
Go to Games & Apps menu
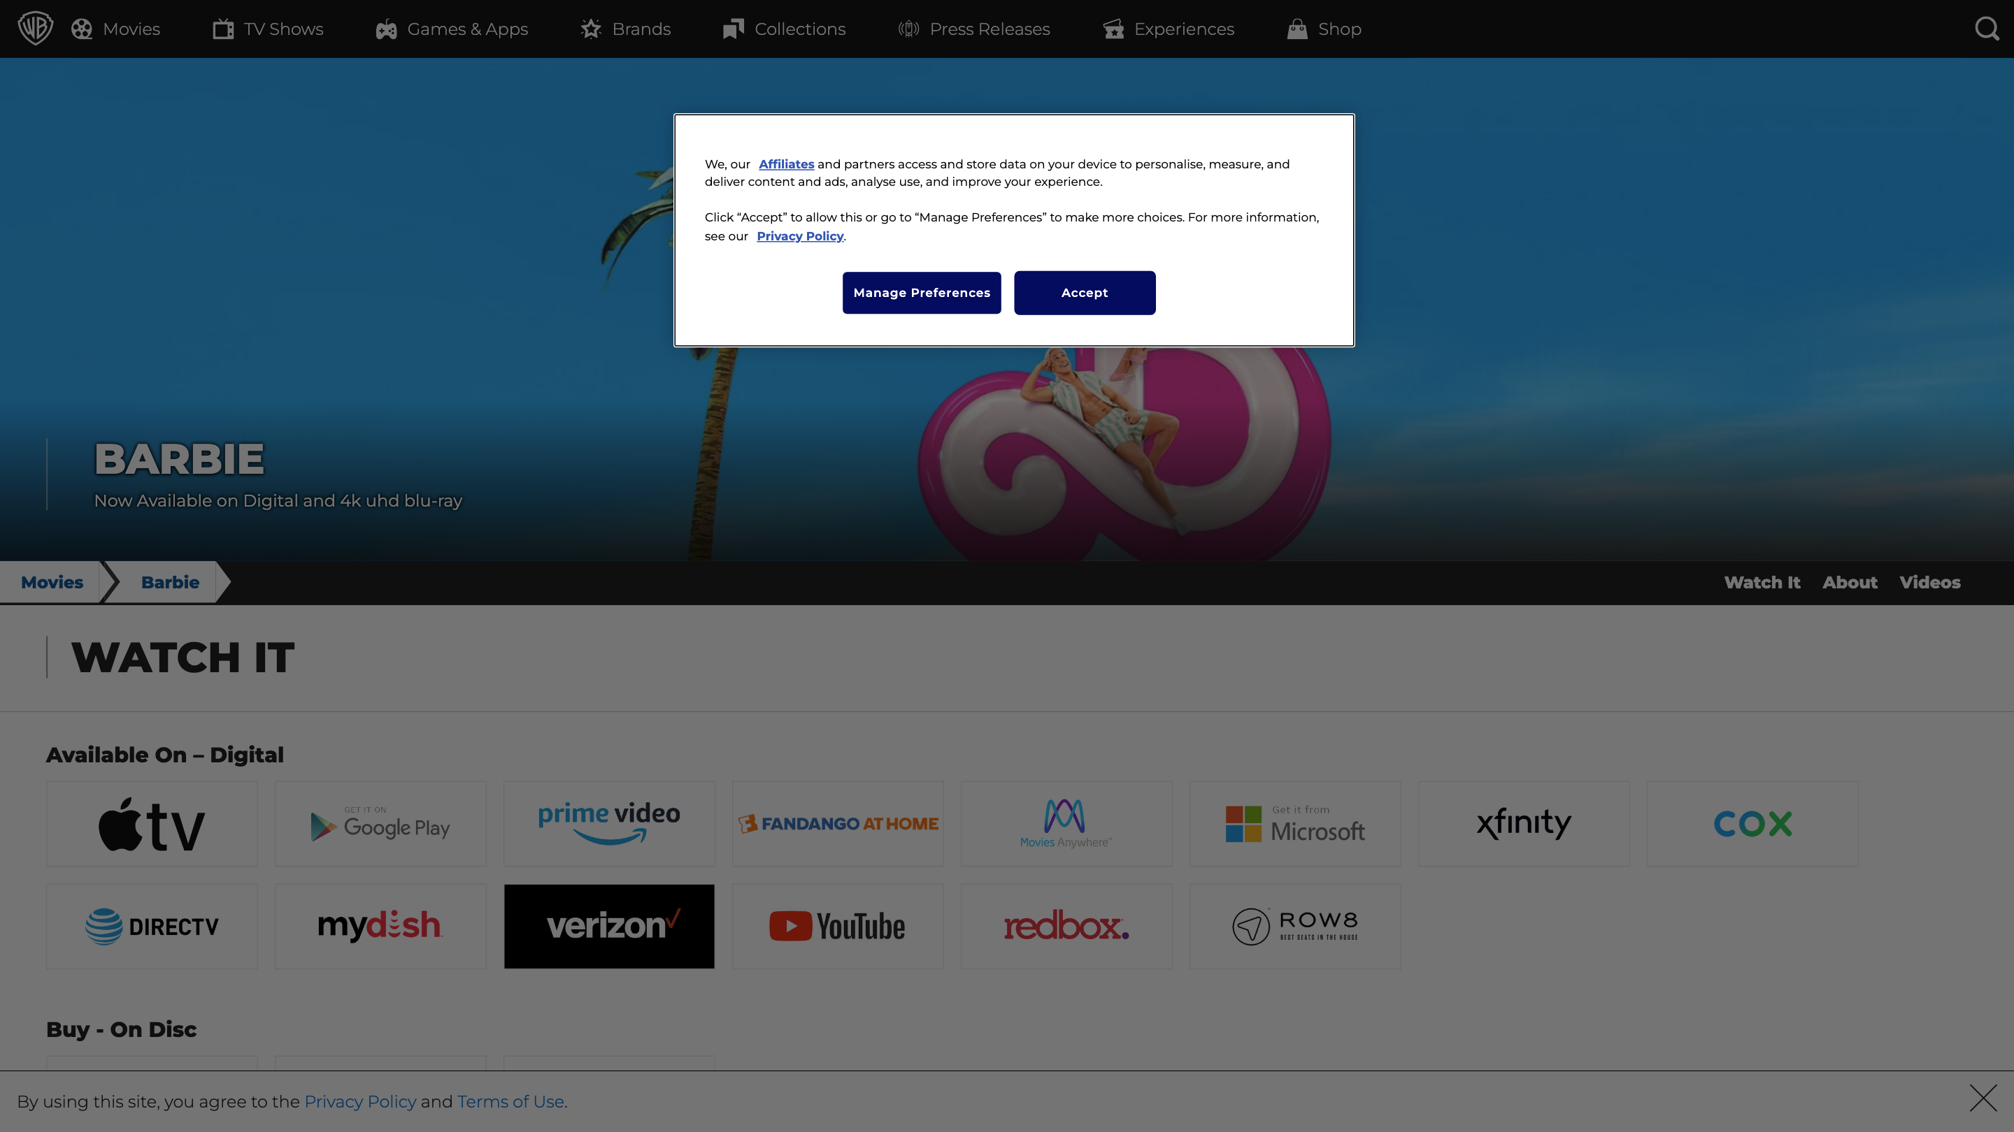tap(452, 29)
